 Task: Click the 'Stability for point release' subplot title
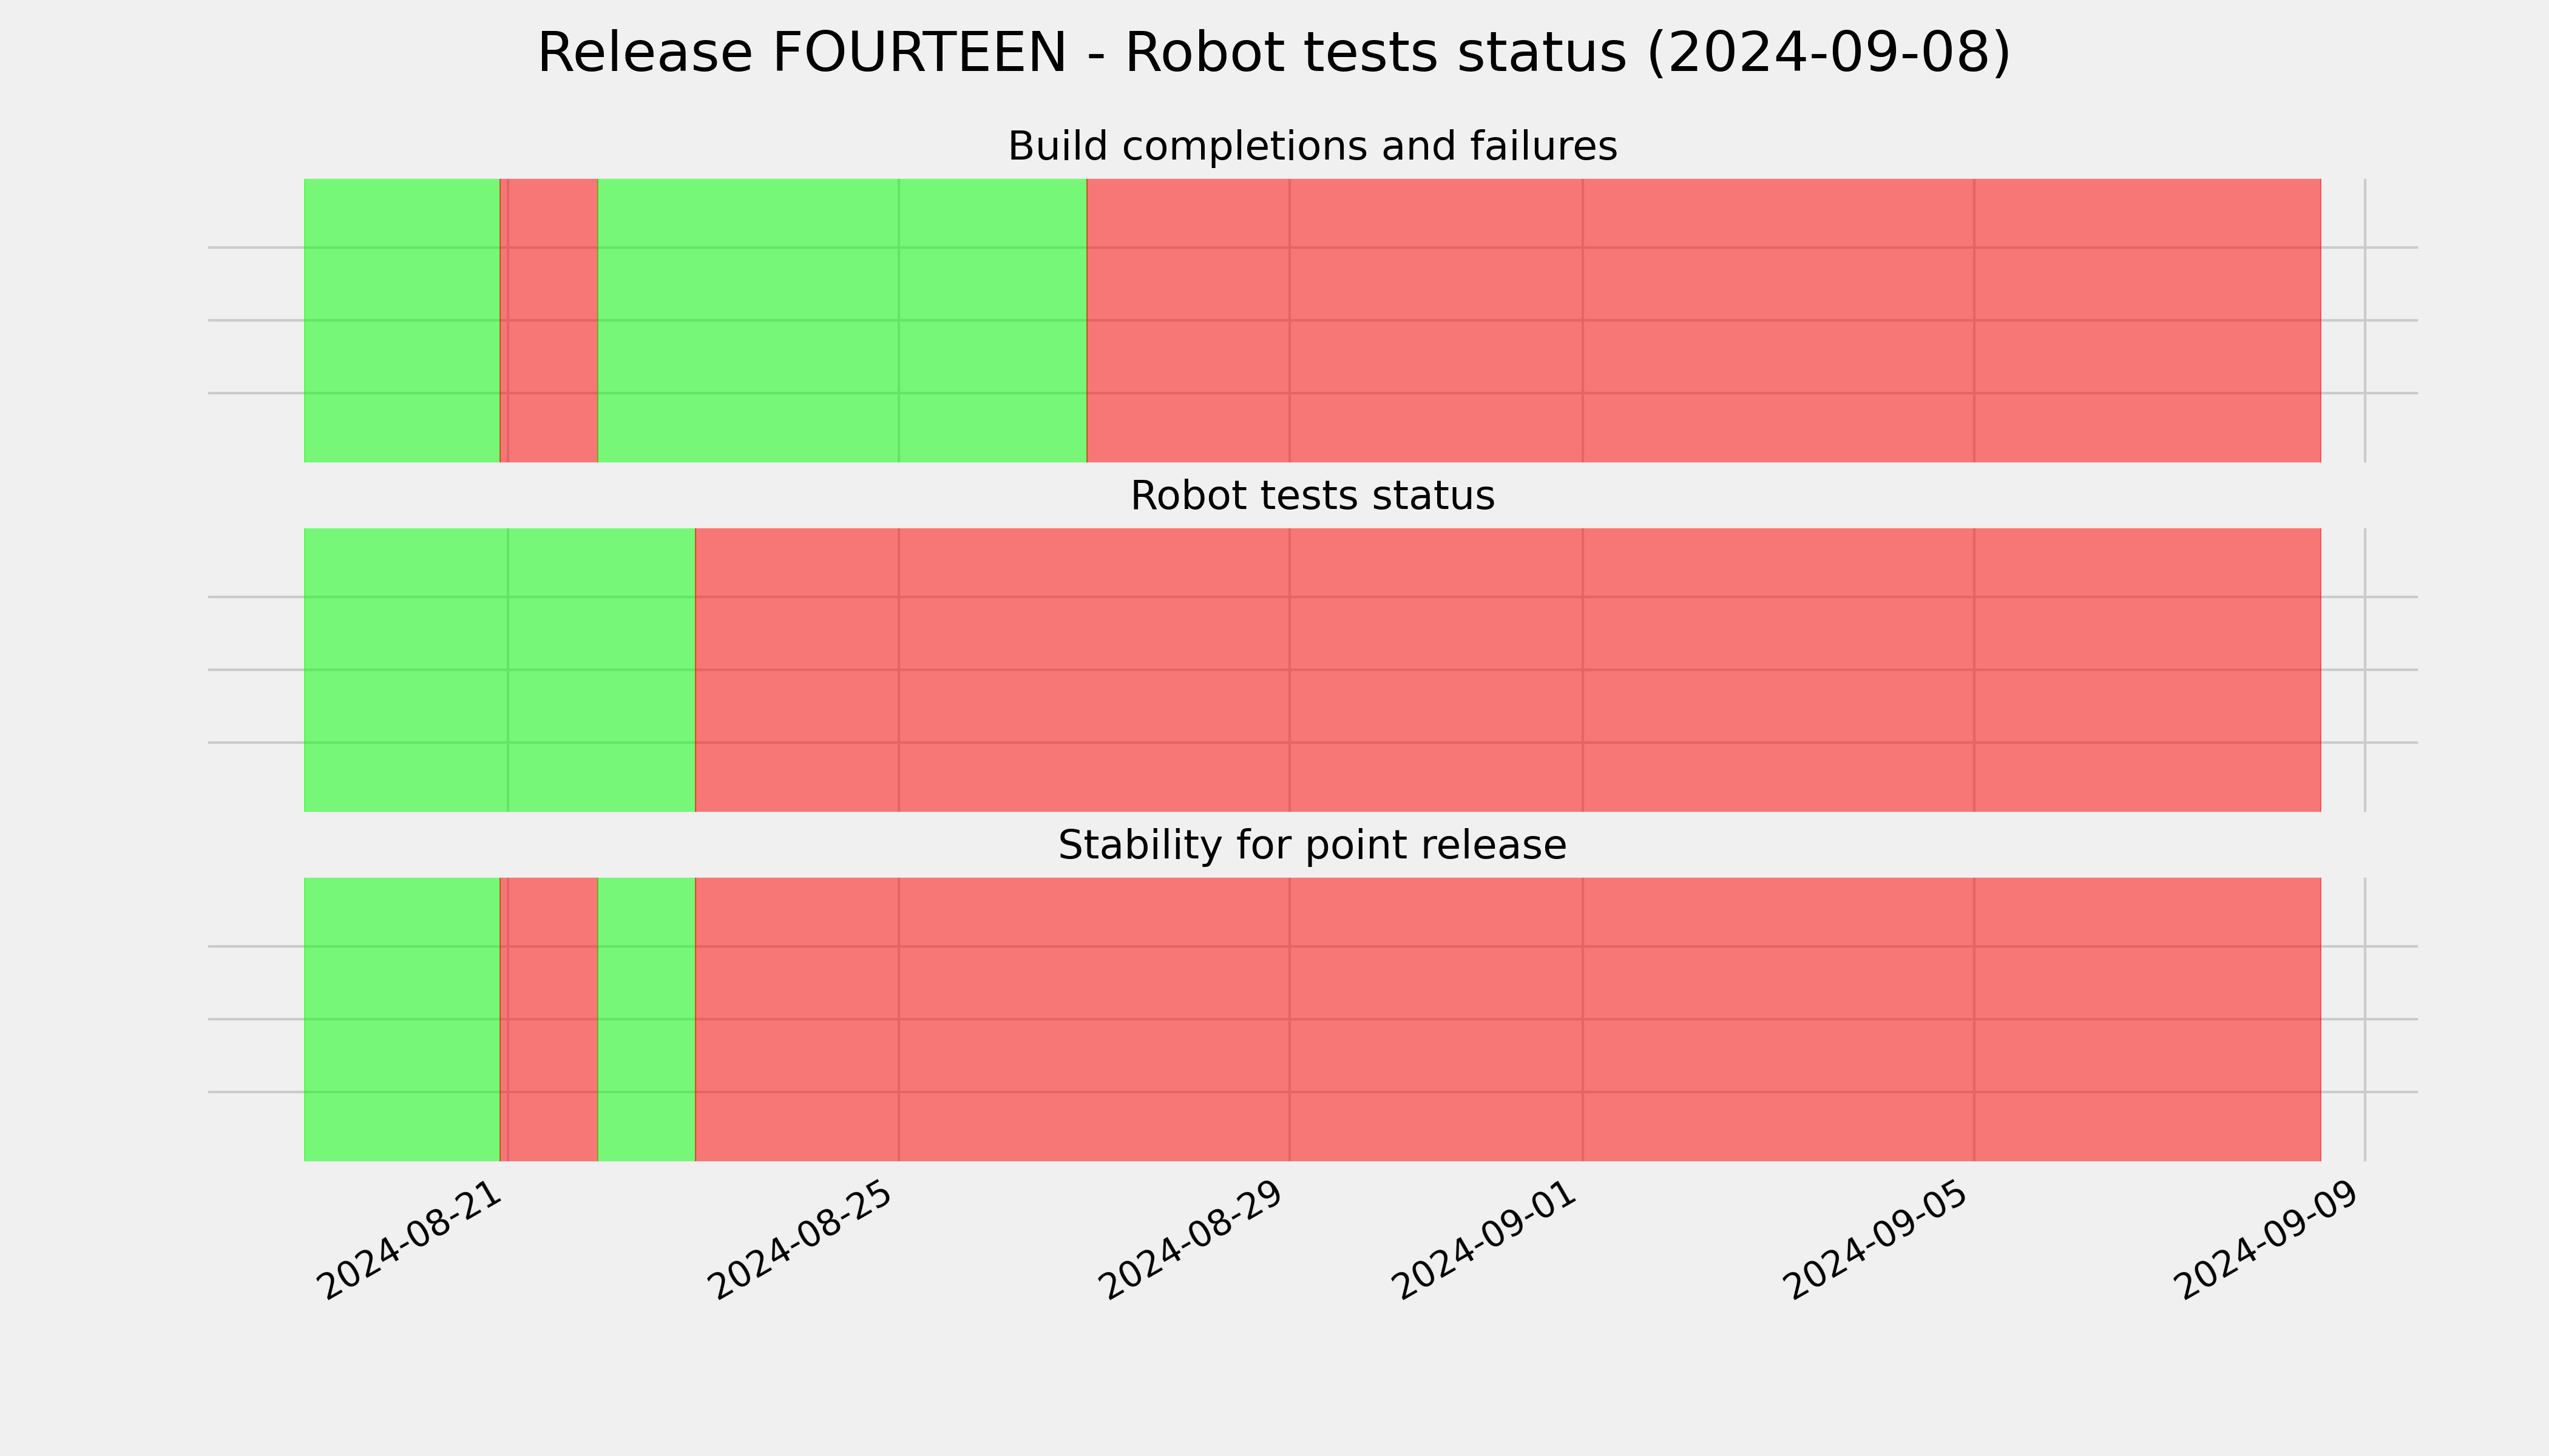[x=1312, y=846]
